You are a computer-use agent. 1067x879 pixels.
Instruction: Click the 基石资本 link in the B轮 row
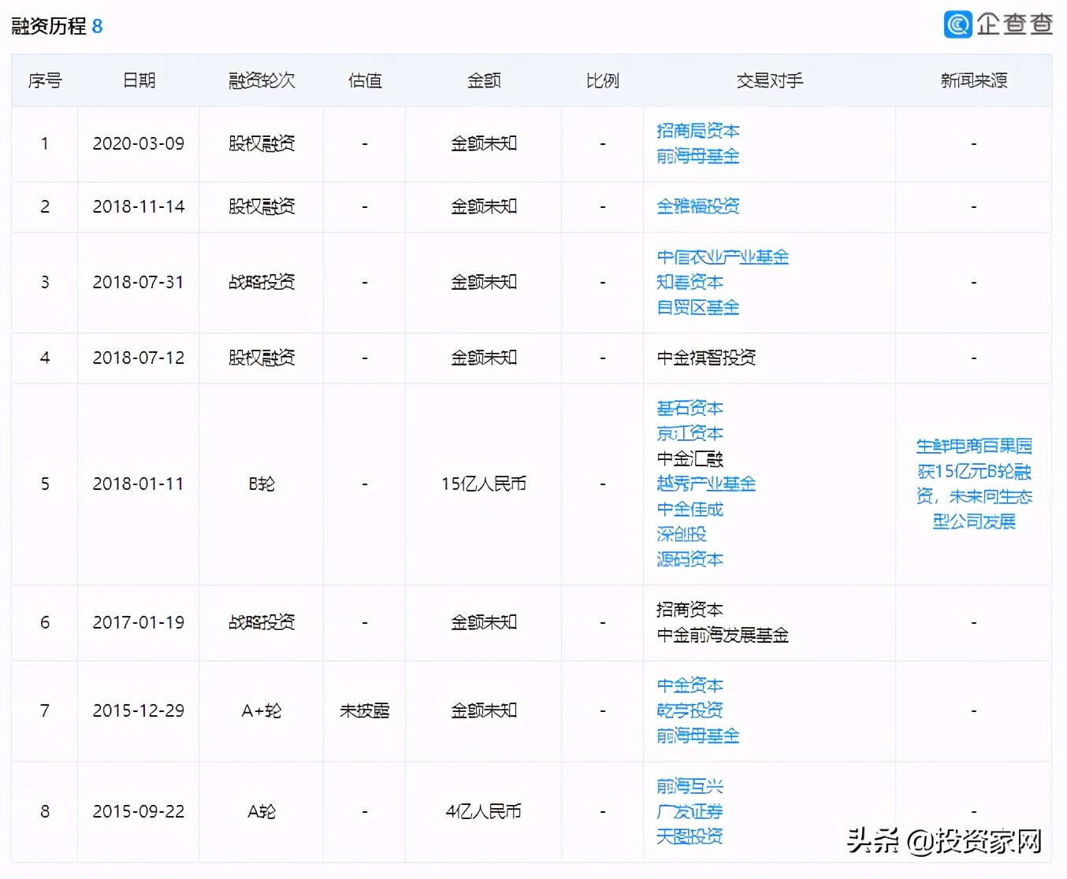pos(690,408)
